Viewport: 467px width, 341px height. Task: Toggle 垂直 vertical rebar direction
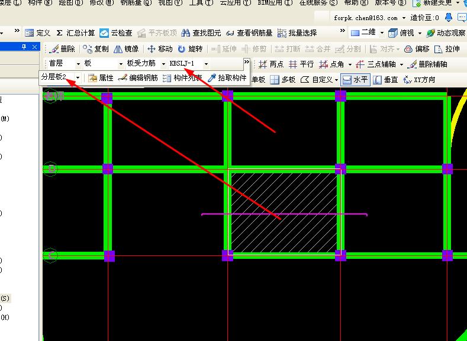385,80
